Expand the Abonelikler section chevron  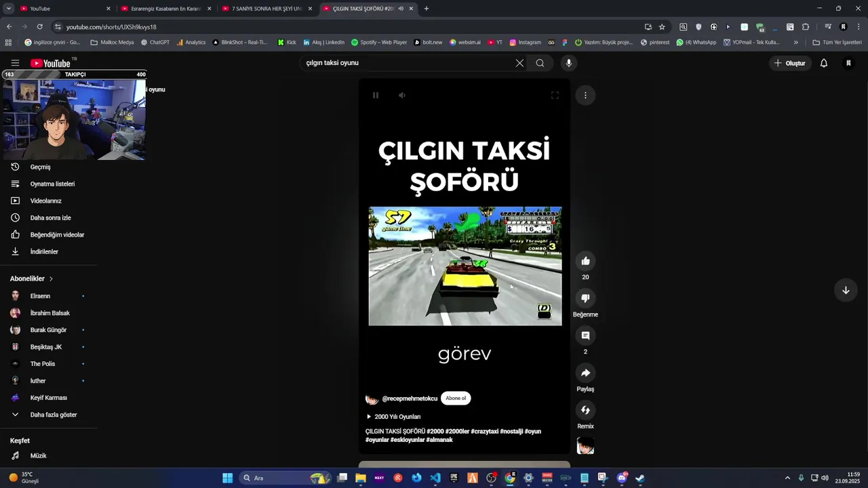tap(51, 279)
